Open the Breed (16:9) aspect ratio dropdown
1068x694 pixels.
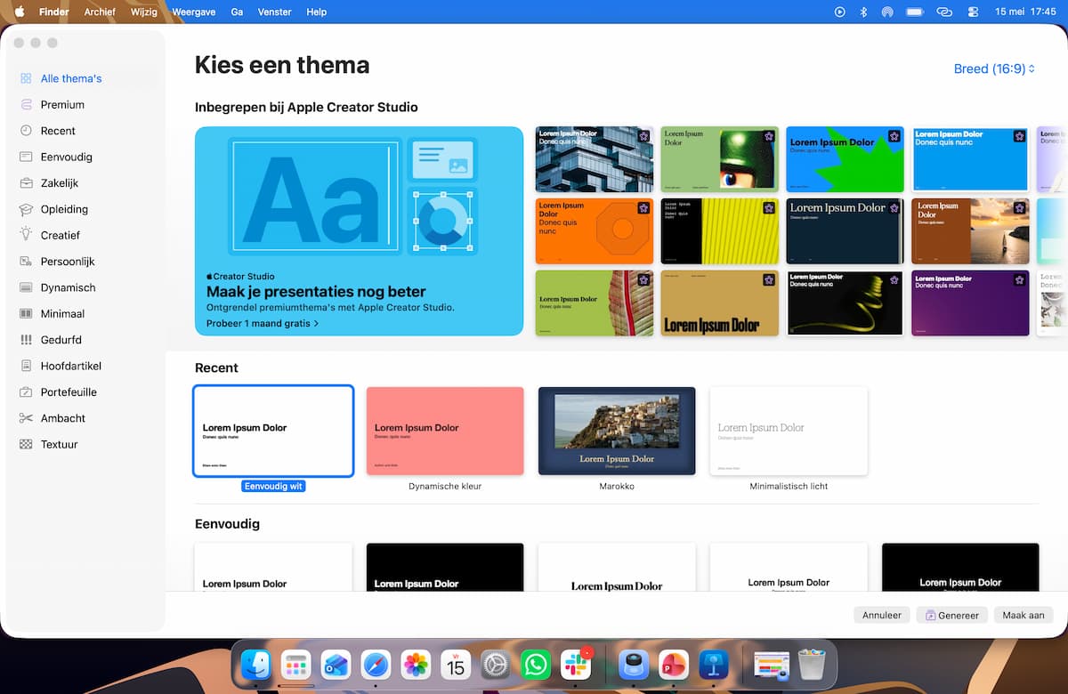(994, 69)
